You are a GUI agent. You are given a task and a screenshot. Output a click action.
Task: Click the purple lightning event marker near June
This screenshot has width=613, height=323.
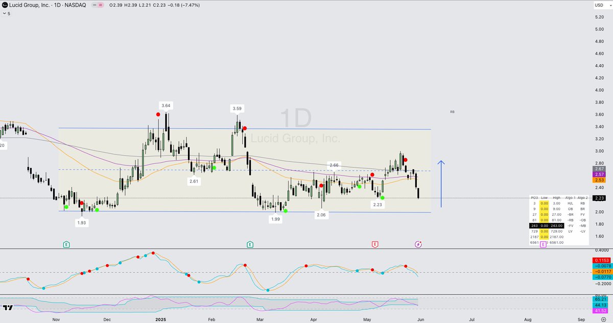[418, 244]
